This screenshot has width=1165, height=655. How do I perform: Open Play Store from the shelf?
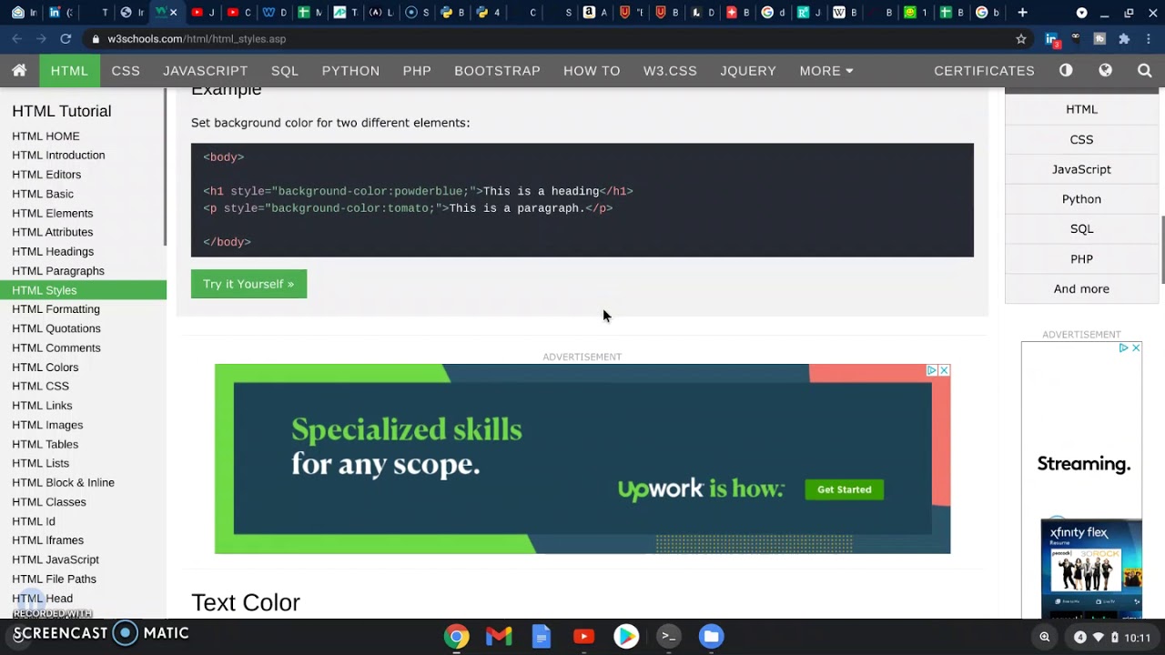coord(626,636)
